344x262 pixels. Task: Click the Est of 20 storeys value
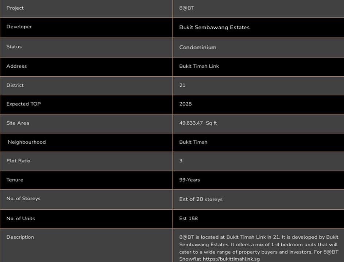pyautogui.click(x=201, y=199)
